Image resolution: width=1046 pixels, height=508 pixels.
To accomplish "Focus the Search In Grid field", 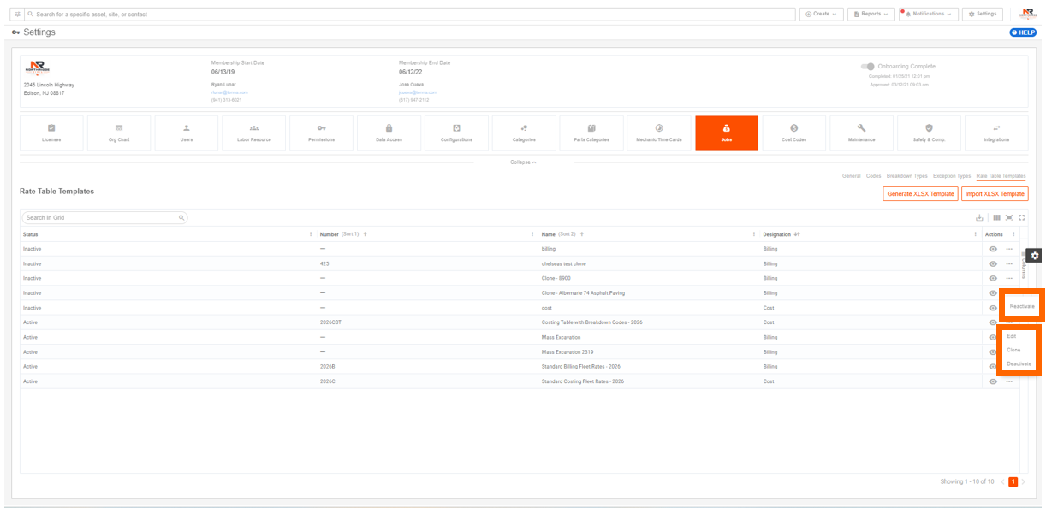I will (x=104, y=218).
